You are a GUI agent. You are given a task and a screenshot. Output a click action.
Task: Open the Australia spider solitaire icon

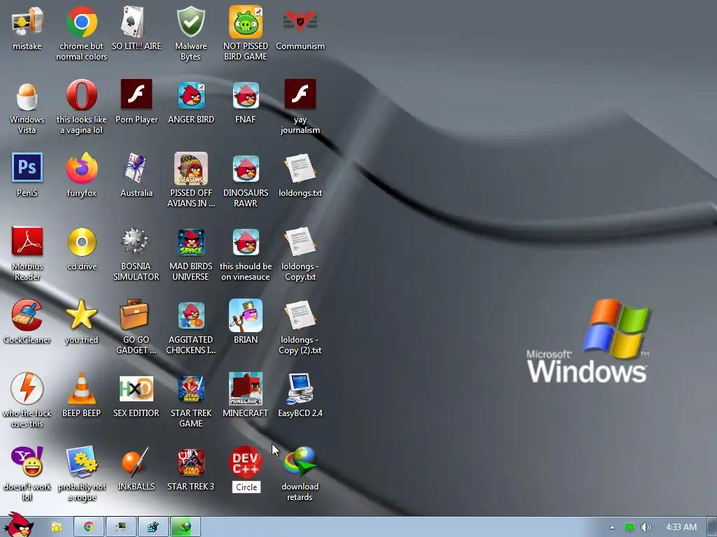tap(136, 169)
